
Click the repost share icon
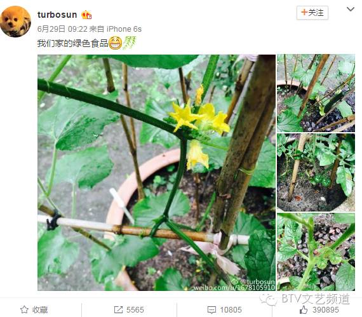point(118,309)
